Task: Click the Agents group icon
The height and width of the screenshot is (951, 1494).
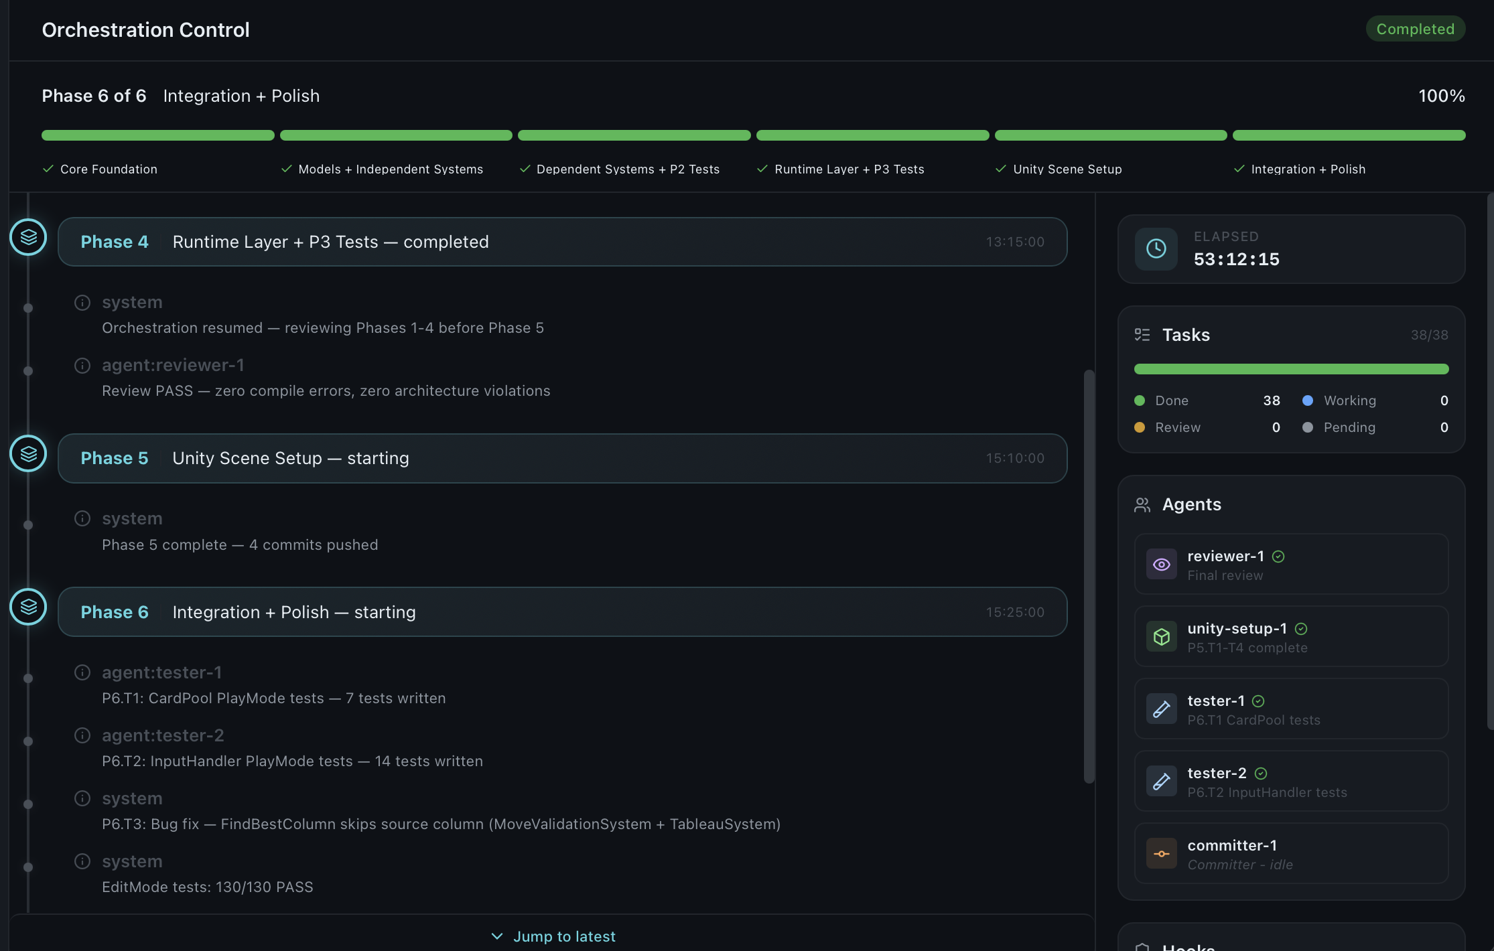Action: coord(1143,504)
